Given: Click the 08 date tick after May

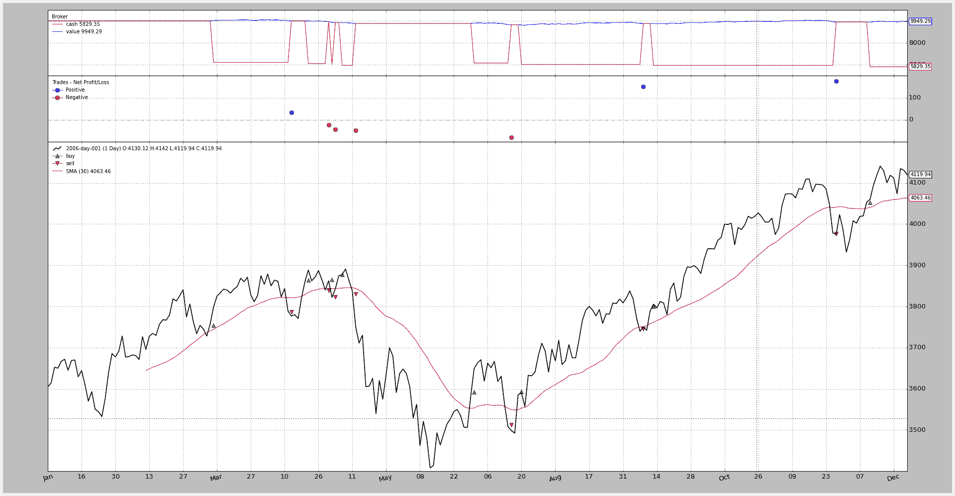Looking at the screenshot, I should [x=420, y=477].
